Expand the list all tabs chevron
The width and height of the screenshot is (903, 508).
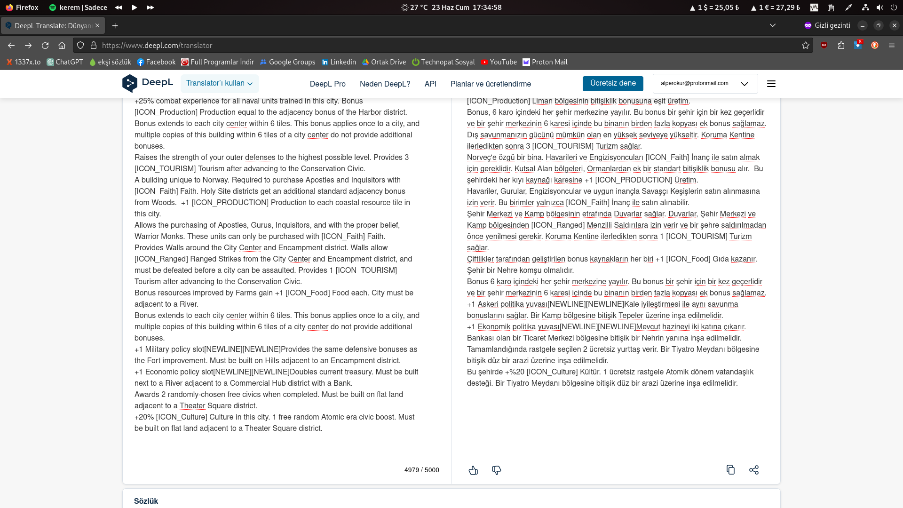(772, 25)
